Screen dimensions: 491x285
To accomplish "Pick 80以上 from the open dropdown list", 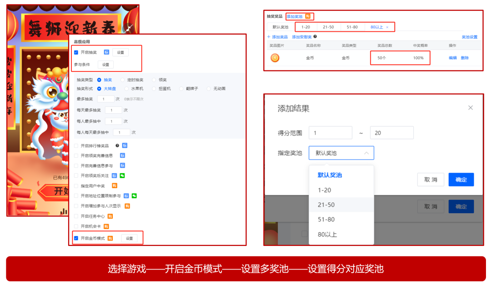I will point(341,234).
